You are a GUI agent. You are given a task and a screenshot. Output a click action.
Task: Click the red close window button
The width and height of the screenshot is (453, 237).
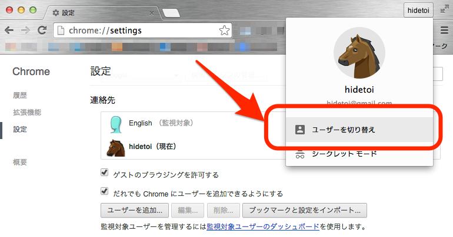pyautogui.click(x=9, y=10)
